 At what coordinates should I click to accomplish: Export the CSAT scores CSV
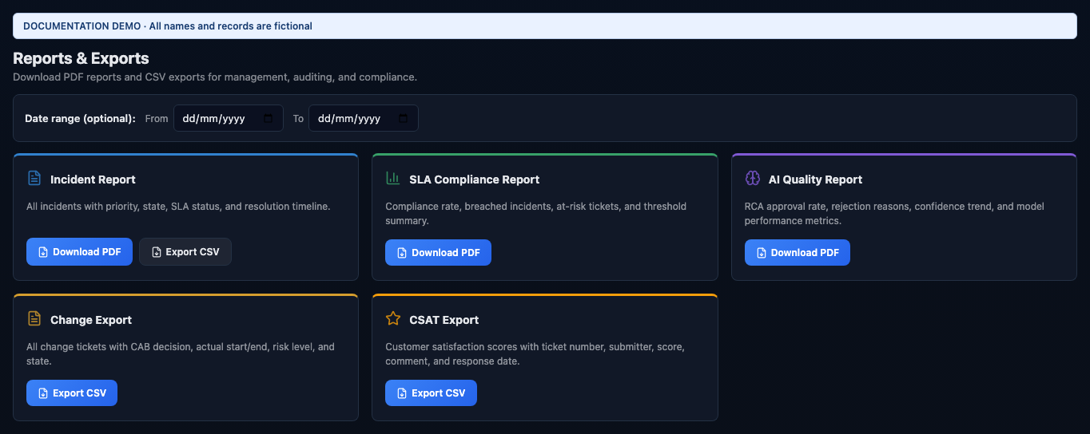(x=431, y=393)
